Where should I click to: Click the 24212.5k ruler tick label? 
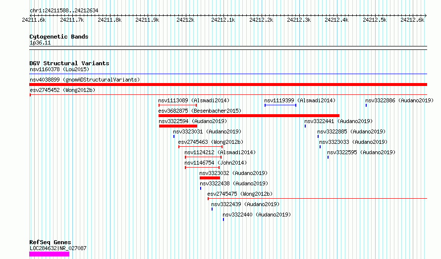[x=375, y=20]
